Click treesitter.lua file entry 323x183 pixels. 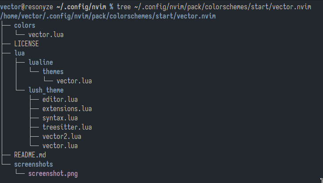tap(67, 127)
